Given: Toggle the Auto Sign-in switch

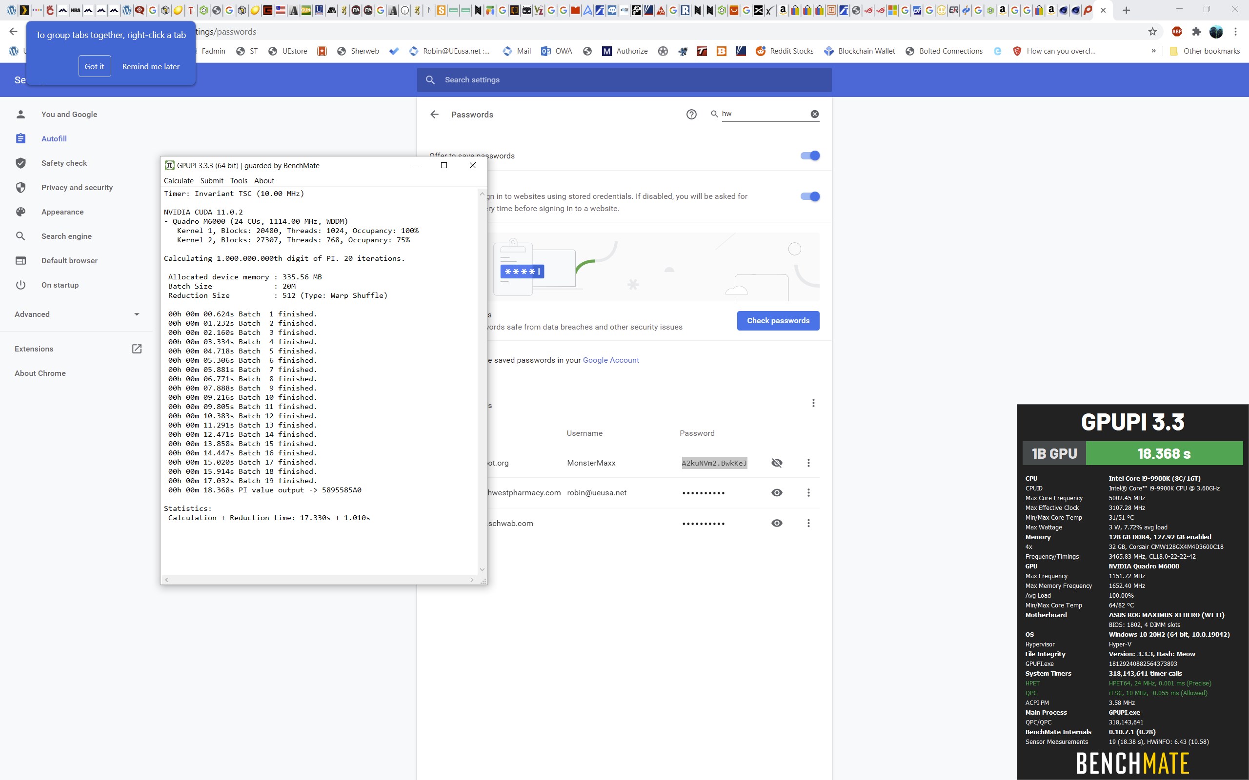Looking at the screenshot, I should pos(810,196).
